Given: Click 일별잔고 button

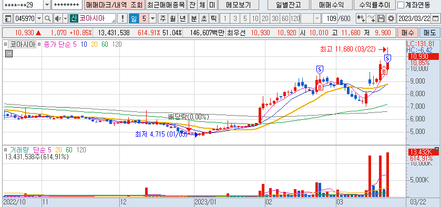Looking at the screenshot, I should coord(288,5).
